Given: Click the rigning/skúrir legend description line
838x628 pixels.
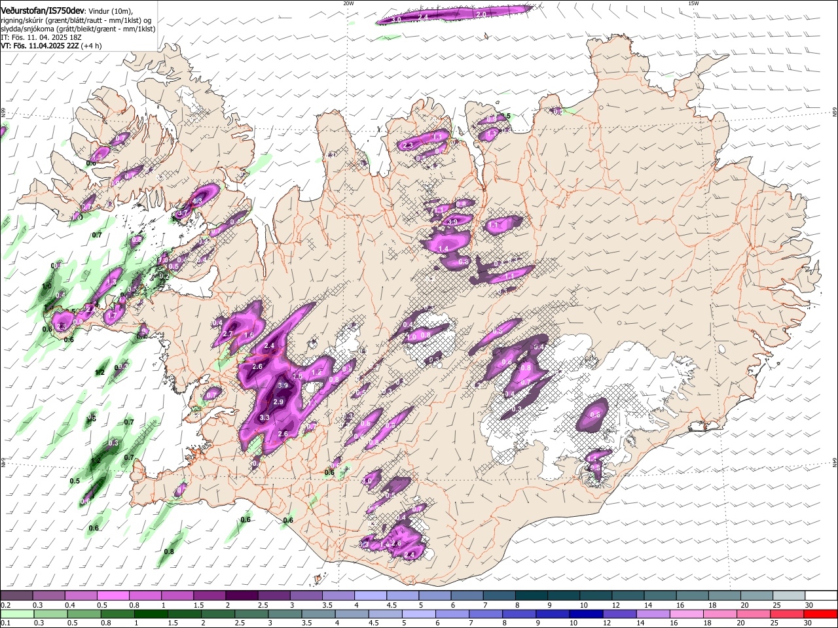Looking at the screenshot, I should click(76, 20).
